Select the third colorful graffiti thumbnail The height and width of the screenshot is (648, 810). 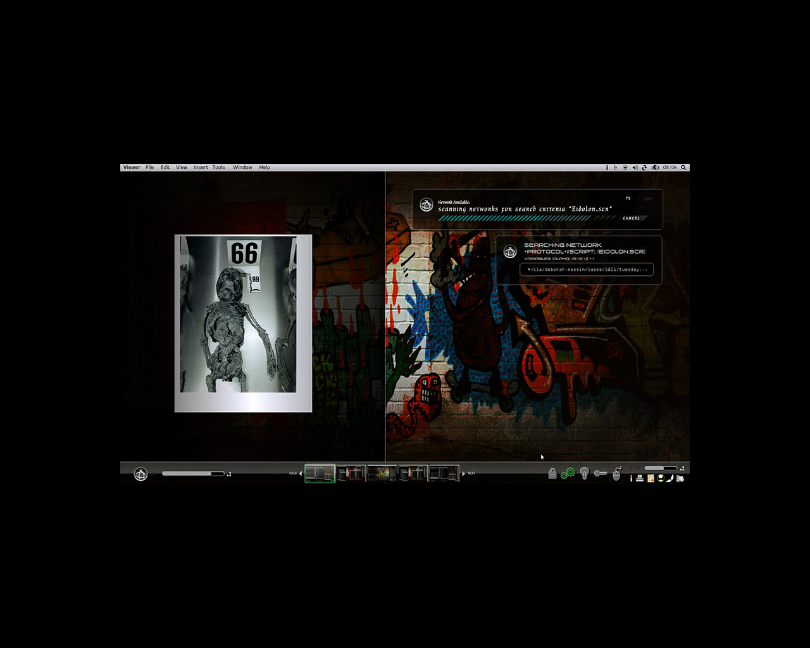click(x=382, y=473)
